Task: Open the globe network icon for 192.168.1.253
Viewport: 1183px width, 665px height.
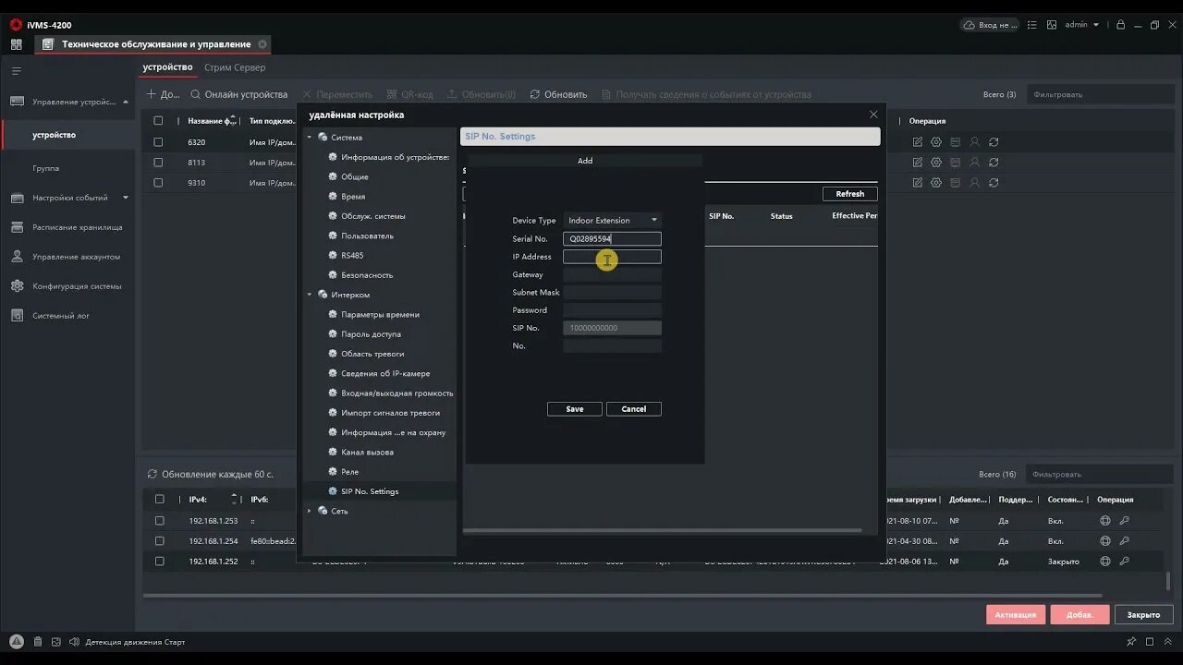Action: 1105,521
